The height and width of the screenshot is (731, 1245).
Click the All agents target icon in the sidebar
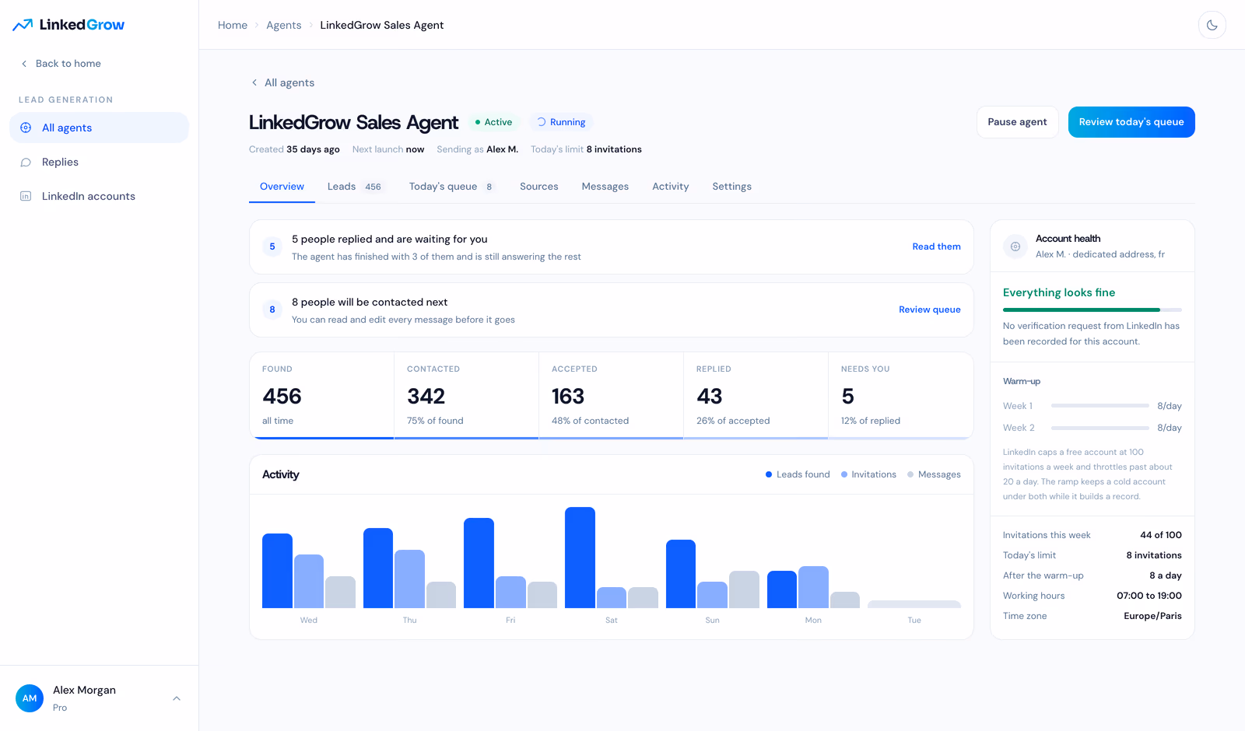tap(26, 128)
